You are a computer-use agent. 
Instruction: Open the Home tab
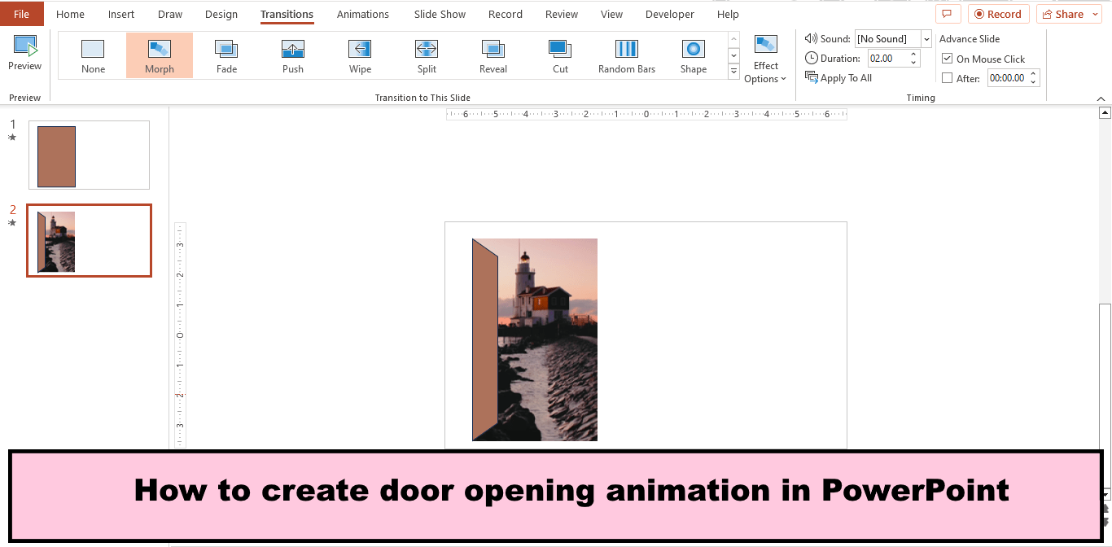(70, 14)
